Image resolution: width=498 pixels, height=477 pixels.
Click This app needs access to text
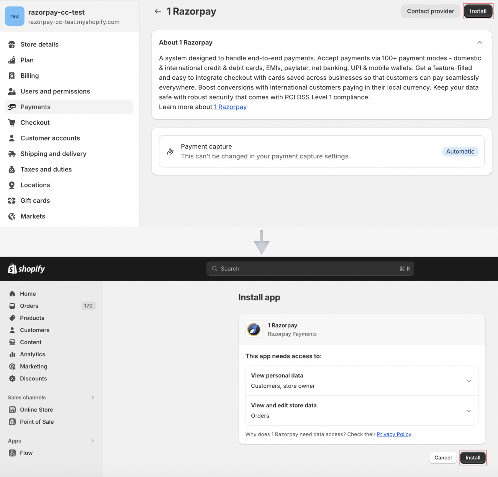click(x=283, y=356)
